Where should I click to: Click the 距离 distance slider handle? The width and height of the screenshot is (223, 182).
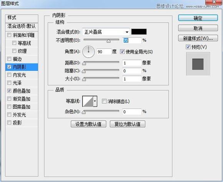pos(84,63)
